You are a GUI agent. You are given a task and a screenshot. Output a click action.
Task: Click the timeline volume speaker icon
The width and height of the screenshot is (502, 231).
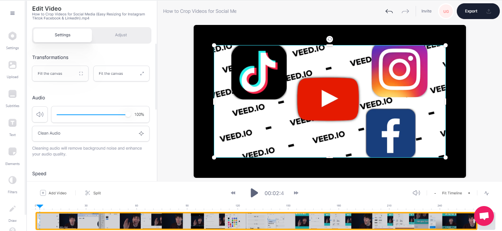pyautogui.click(x=416, y=193)
